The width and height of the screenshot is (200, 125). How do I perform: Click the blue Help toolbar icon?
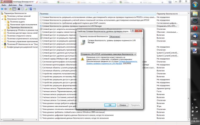point(31,9)
